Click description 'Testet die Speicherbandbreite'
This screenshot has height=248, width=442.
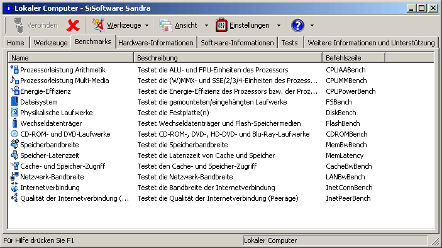pyautogui.click(x=183, y=145)
